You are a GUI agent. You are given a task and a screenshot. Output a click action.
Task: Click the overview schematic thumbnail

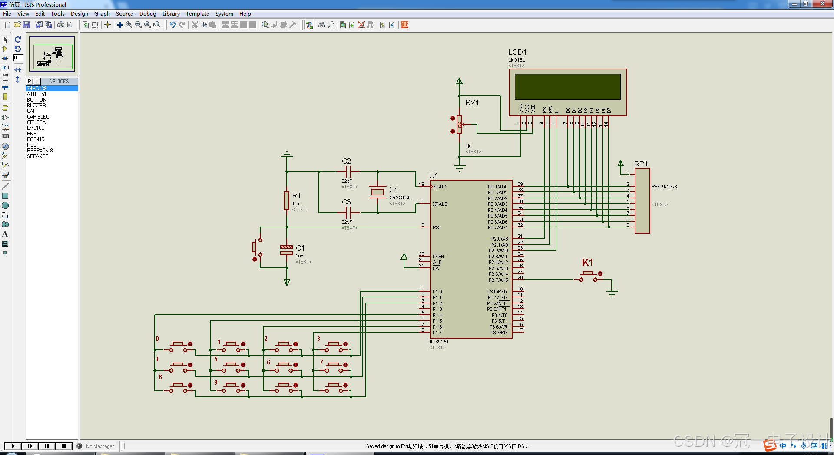pos(52,54)
